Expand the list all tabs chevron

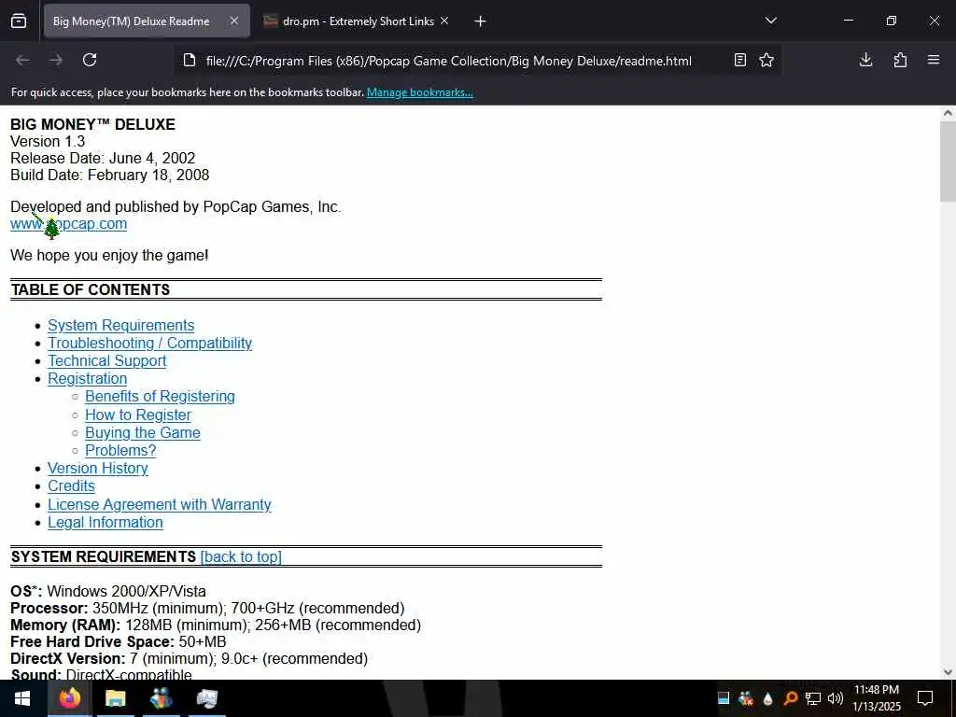(x=770, y=21)
